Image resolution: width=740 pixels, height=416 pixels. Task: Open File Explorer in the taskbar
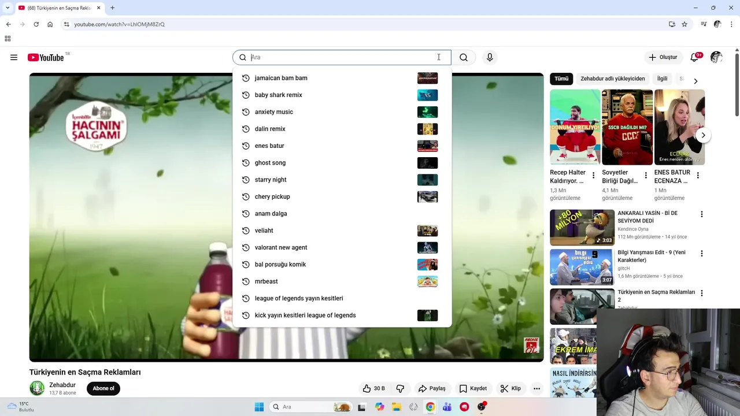(x=397, y=407)
